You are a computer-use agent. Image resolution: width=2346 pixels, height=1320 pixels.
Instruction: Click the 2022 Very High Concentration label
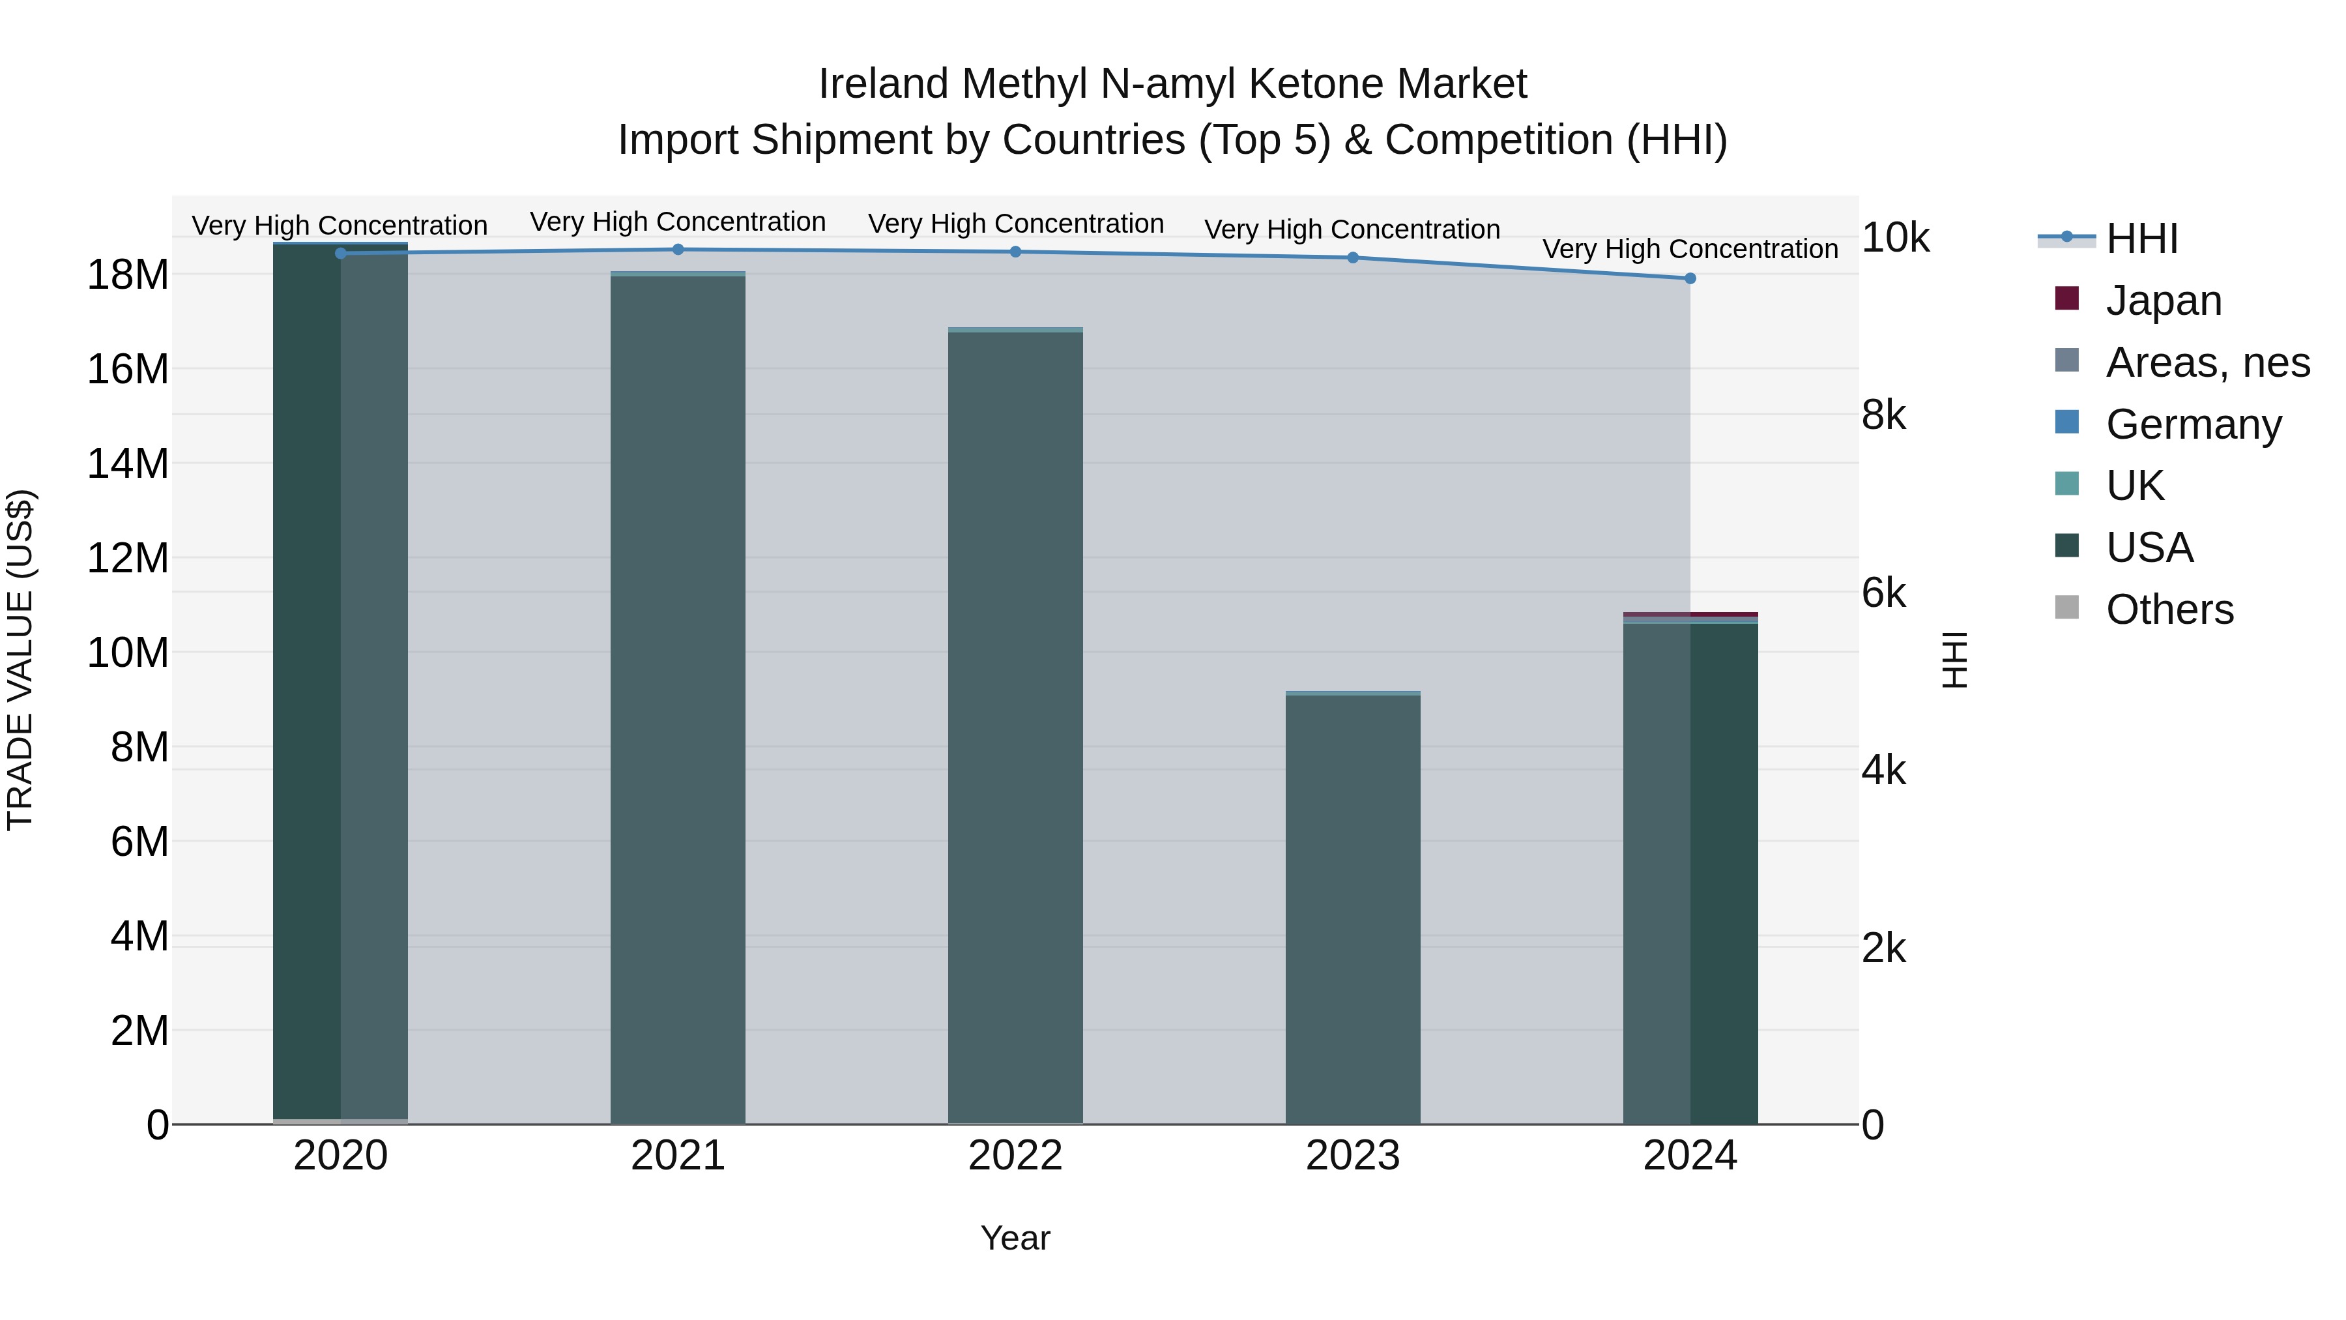(x=1015, y=223)
